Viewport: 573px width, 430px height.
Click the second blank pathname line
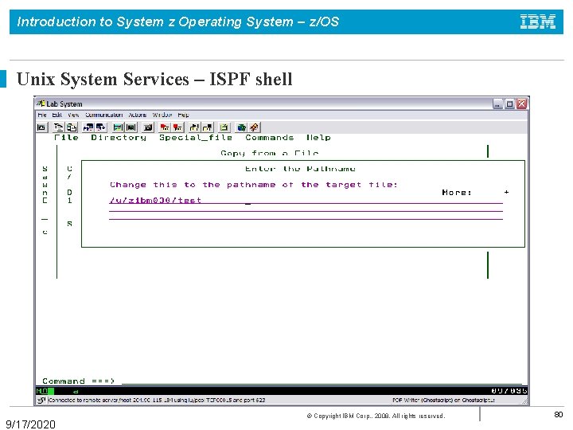pyautogui.click(x=306, y=209)
